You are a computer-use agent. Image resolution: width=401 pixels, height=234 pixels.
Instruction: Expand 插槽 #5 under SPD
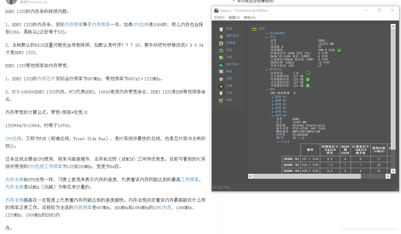273,112
